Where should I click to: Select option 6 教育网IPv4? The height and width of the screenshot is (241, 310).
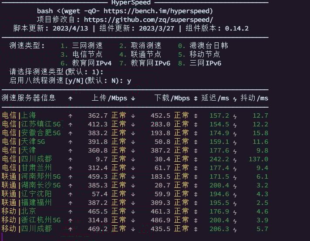pos(86,63)
